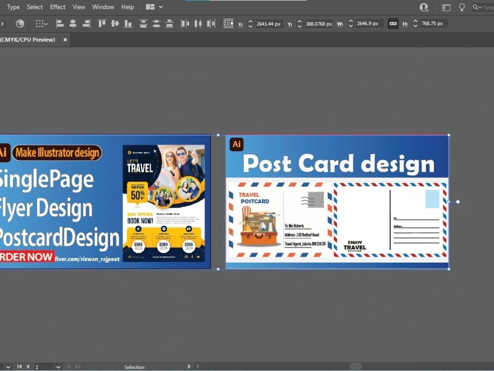This screenshot has height=371, width=494.
Task: Click the reference point locator center
Action: pyautogui.click(x=228, y=23)
